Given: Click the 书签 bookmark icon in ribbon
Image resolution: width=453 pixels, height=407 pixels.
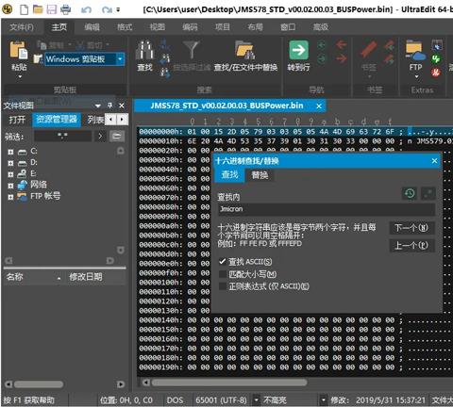Looking at the screenshot, I should (x=368, y=50).
